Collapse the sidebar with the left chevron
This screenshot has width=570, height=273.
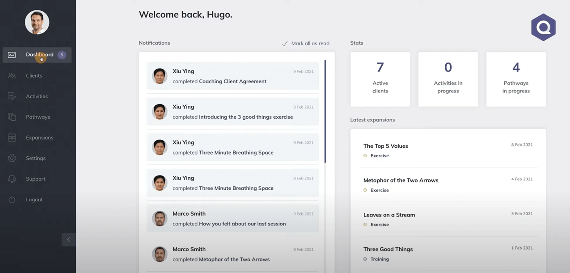[x=69, y=240]
